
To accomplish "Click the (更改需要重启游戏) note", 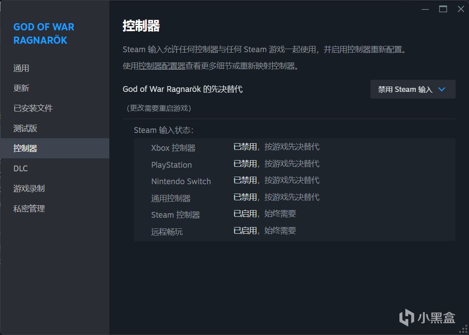I will click(159, 108).
